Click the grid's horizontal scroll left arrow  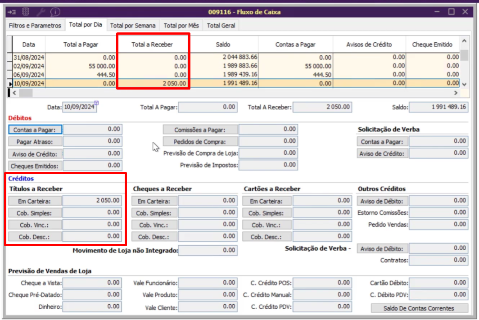[x=14, y=93]
